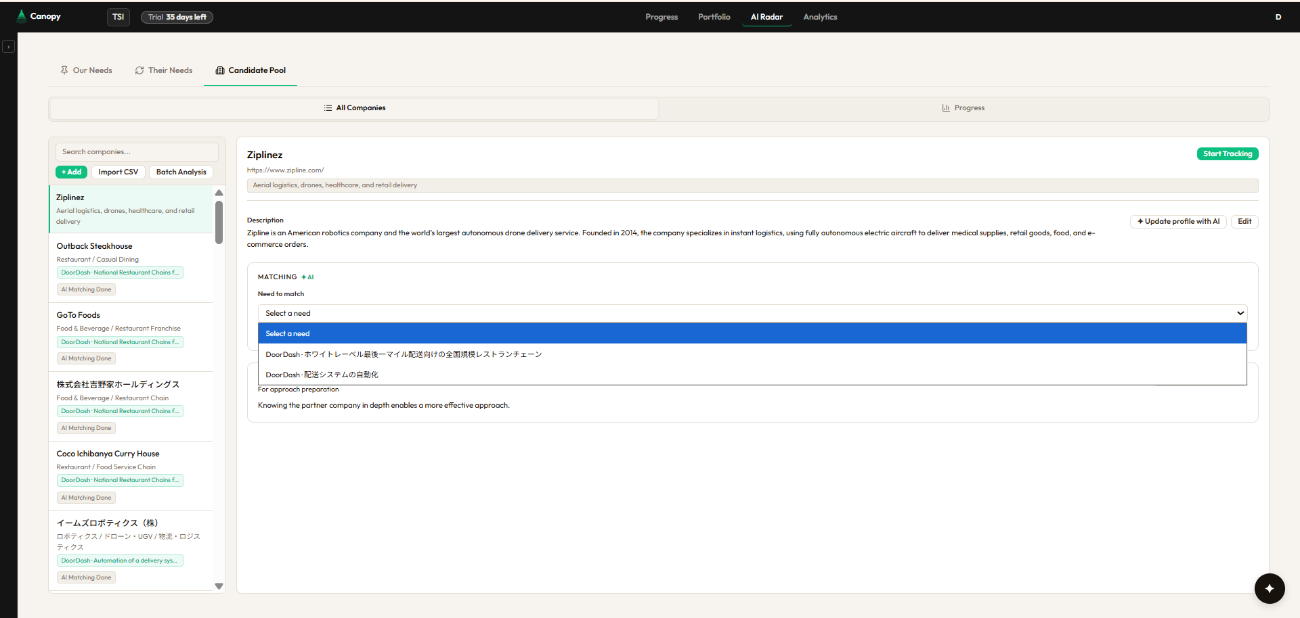
Task: Go to AI Radar in top navigation
Action: pos(766,17)
